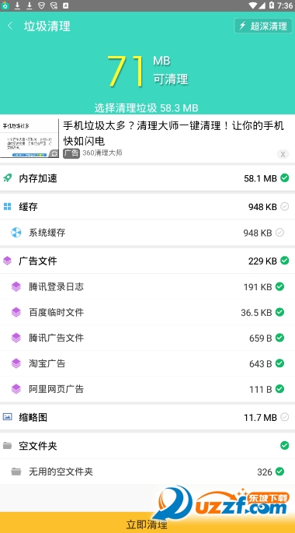This screenshot has width=295, height=533.
Task: Deselect the 腾讯登录日志 191 KB checkbox
Action: click(279, 286)
